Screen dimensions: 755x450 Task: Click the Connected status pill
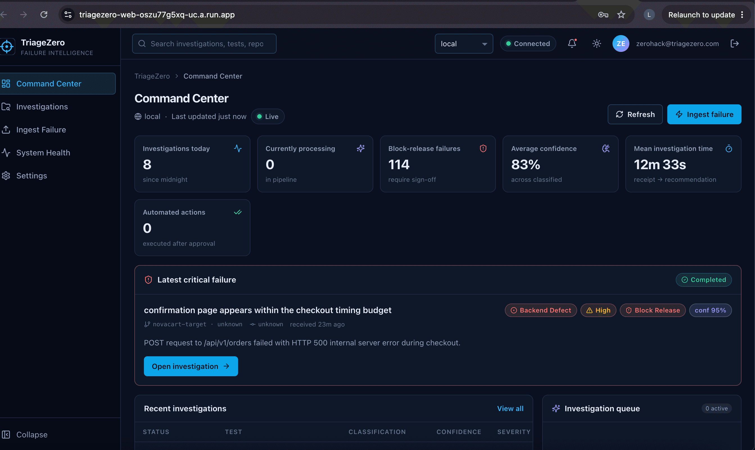pyautogui.click(x=528, y=44)
